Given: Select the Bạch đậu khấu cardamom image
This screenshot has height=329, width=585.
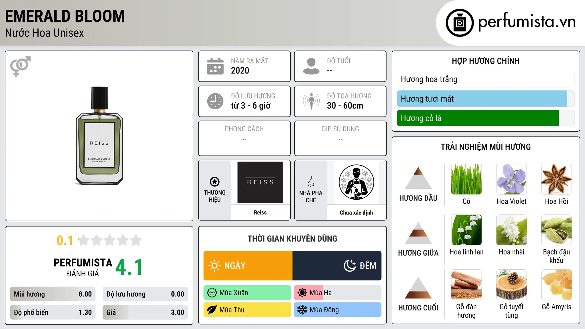Looking at the screenshot, I should pyautogui.click(x=556, y=230).
